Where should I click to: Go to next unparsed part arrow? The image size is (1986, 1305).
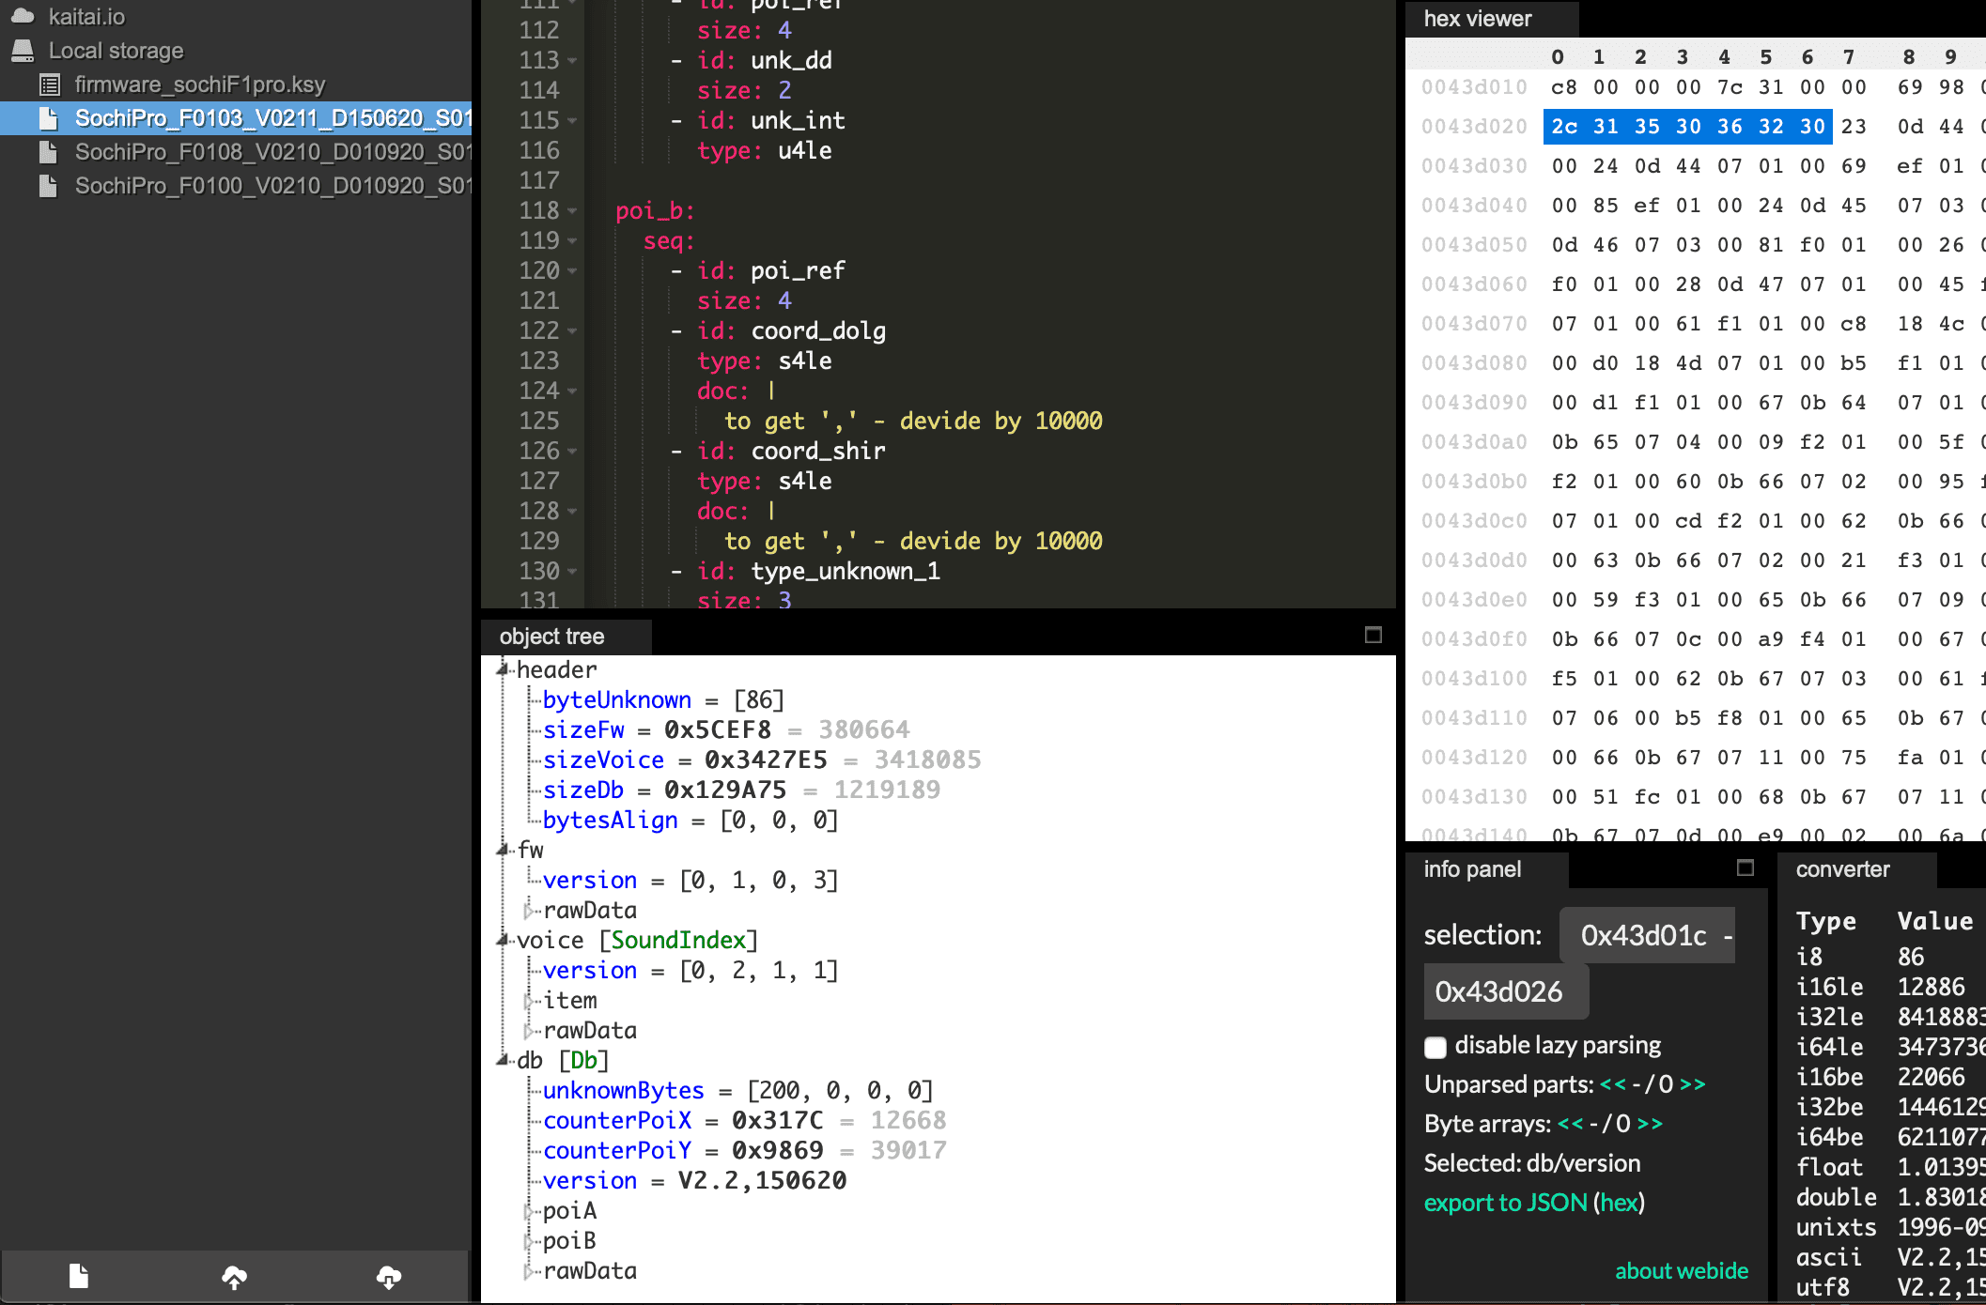[1693, 1084]
